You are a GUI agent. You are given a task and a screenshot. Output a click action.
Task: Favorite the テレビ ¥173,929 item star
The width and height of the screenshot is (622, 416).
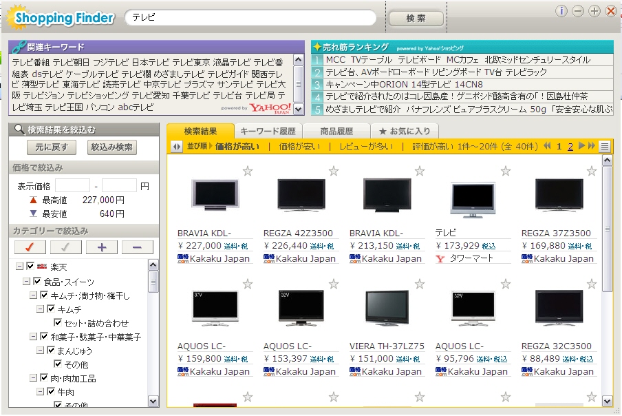(505, 171)
